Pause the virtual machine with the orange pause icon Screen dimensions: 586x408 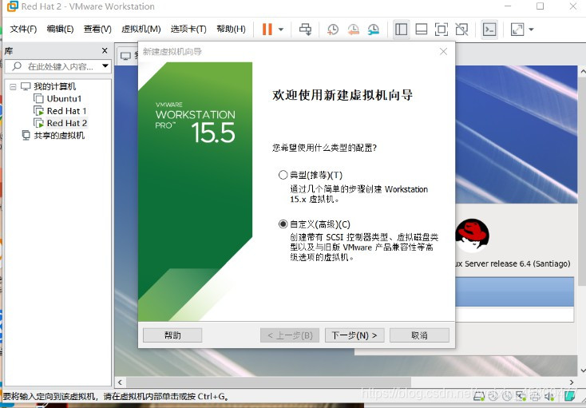coord(267,29)
